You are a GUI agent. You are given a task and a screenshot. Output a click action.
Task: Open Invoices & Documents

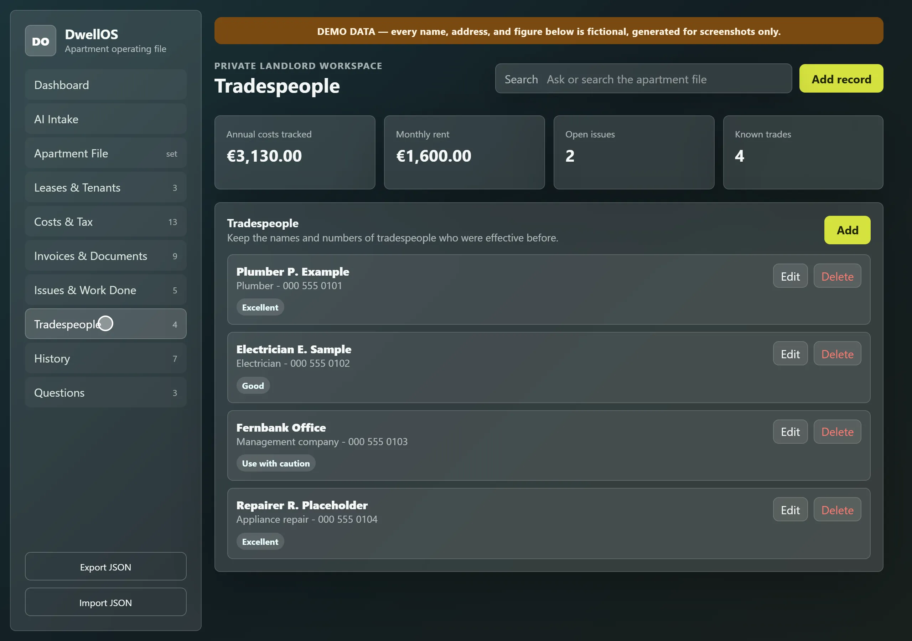[x=106, y=256]
